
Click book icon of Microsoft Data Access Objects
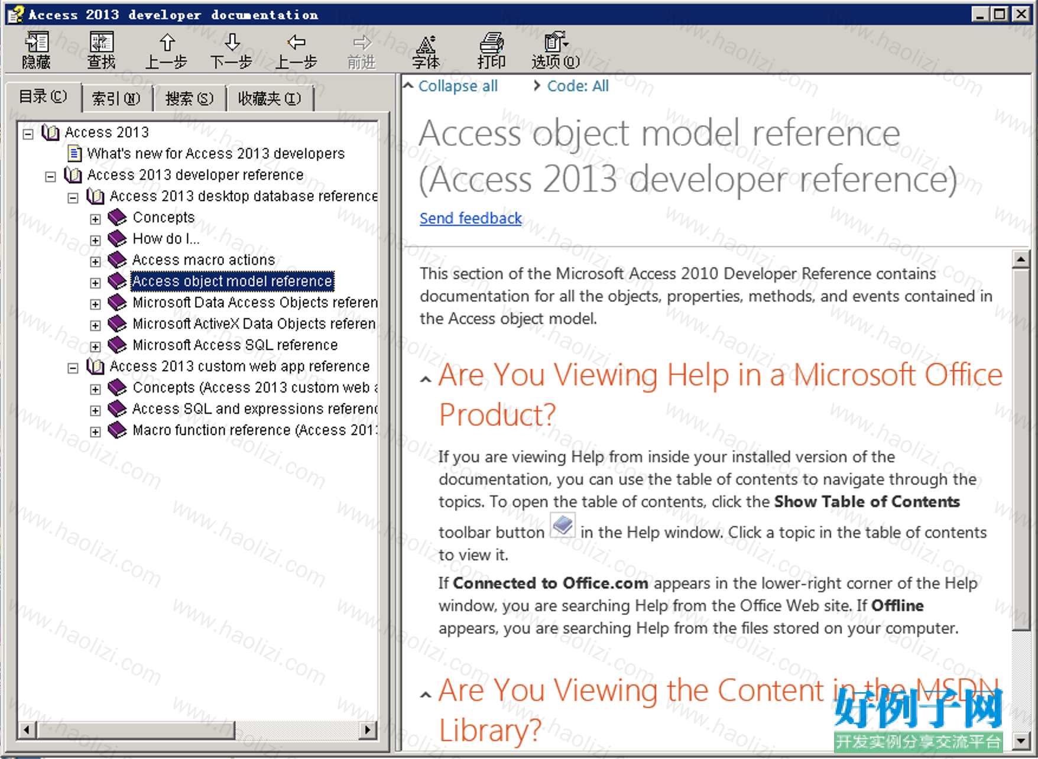(x=118, y=303)
